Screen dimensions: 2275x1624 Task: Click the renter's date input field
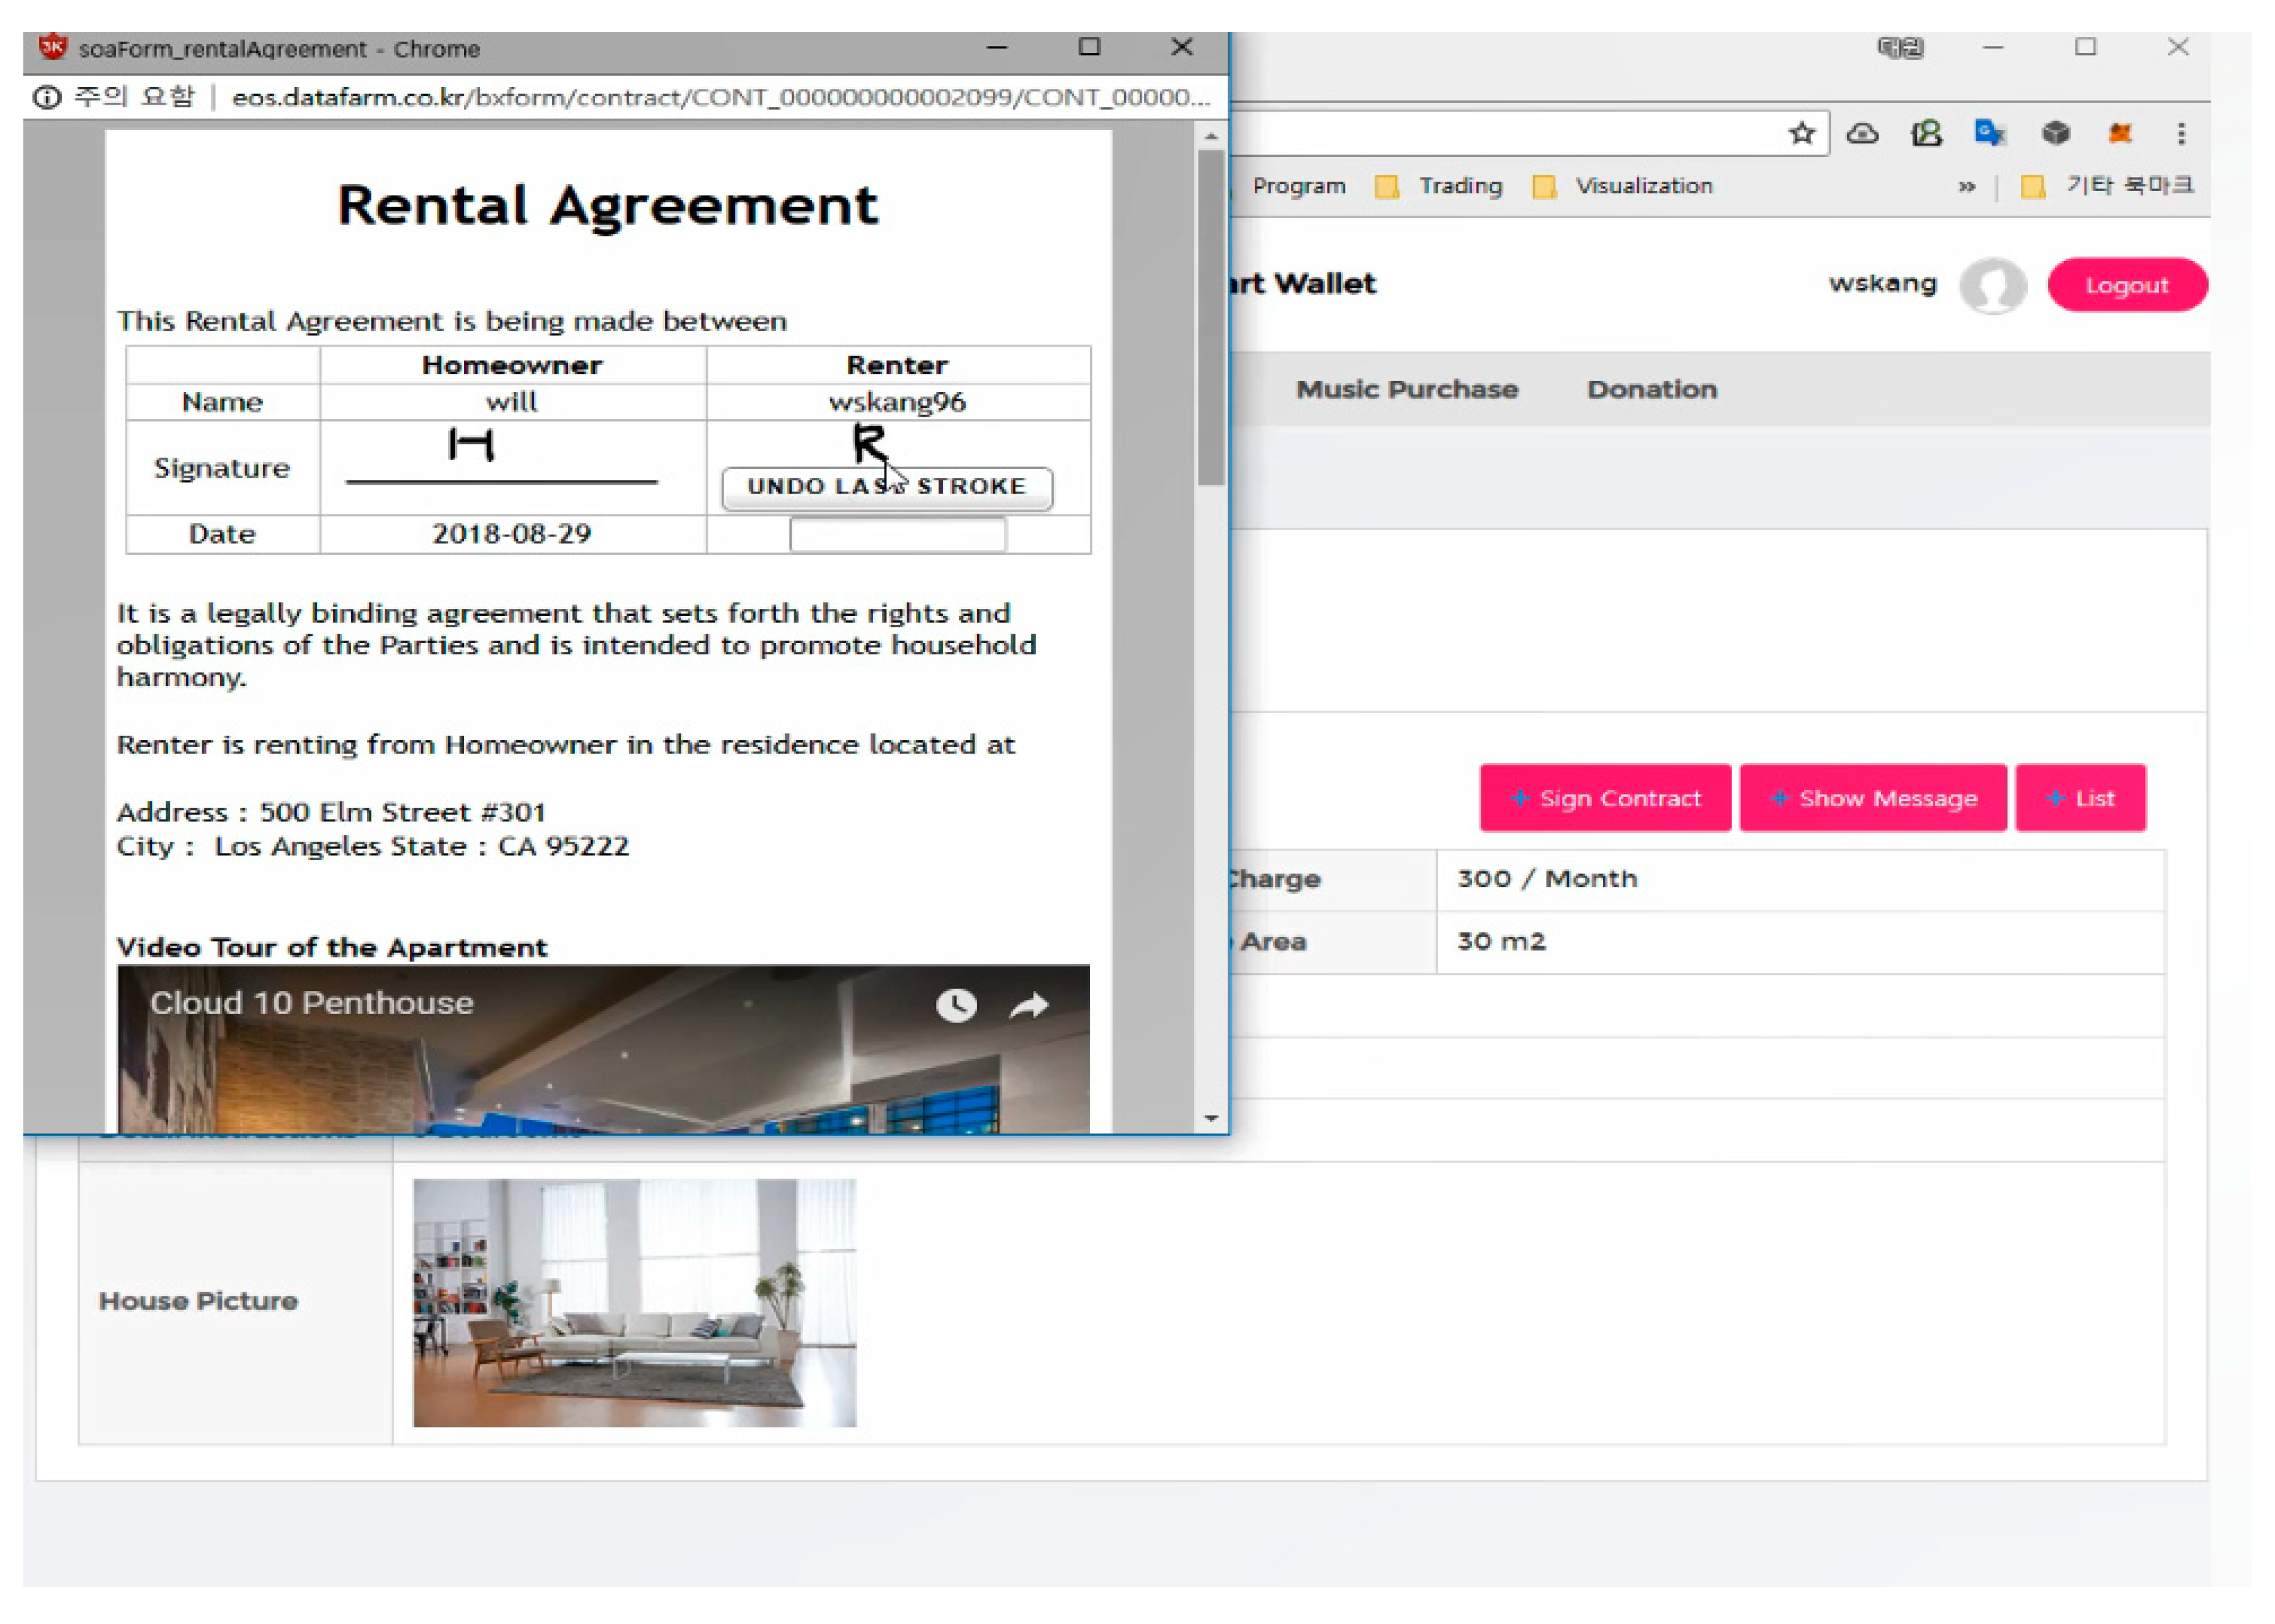coord(897,535)
